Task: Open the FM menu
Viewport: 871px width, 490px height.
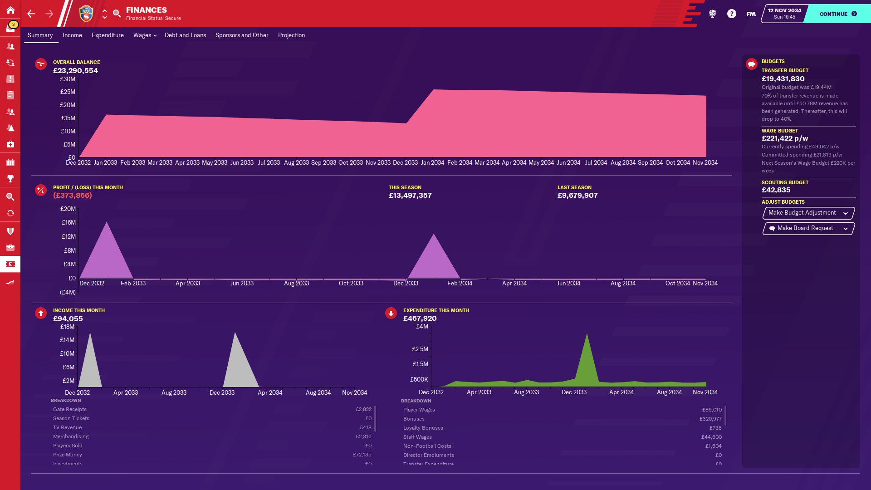Action: click(751, 14)
